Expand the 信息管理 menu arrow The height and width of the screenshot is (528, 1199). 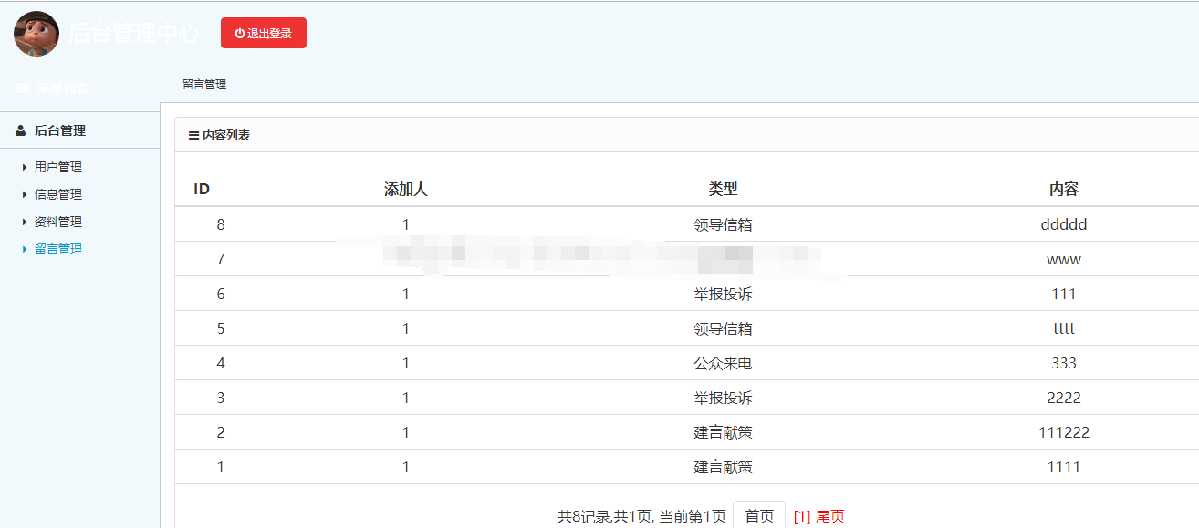pos(25,194)
